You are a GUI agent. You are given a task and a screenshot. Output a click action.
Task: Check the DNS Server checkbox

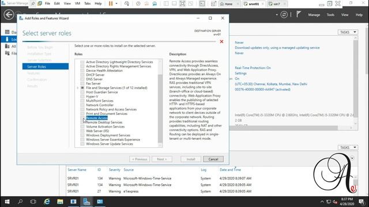[x=82, y=79]
